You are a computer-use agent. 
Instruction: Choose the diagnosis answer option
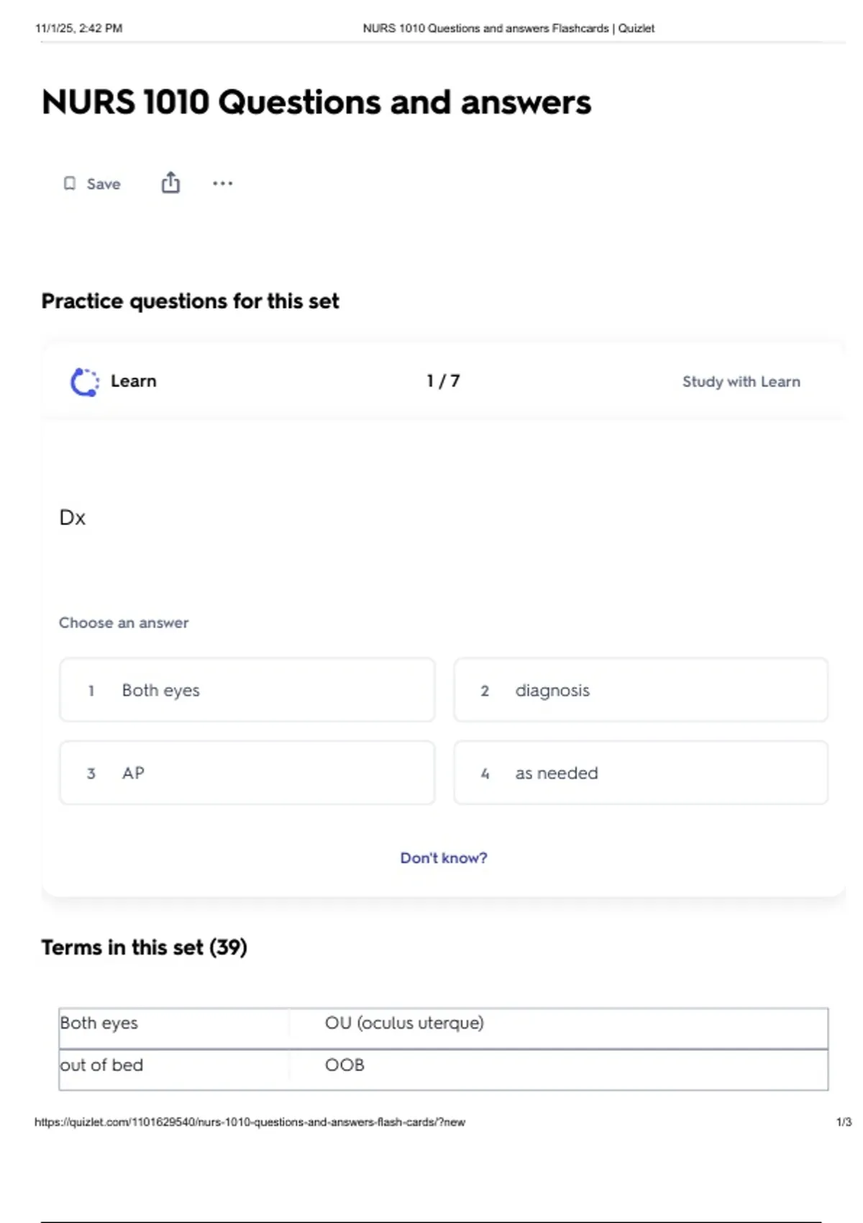pyautogui.click(x=640, y=690)
